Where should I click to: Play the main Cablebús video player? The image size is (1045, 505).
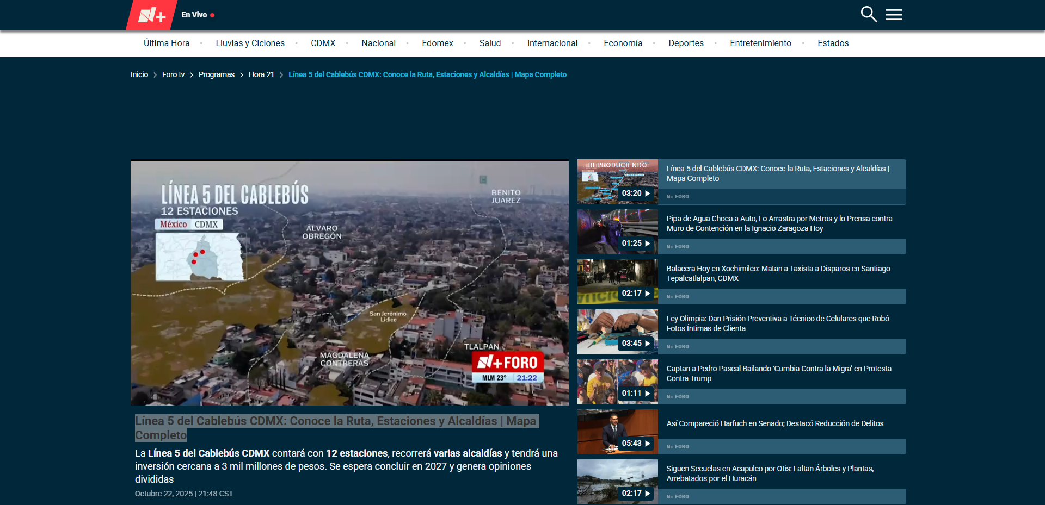pyautogui.click(x=350, y=283)
